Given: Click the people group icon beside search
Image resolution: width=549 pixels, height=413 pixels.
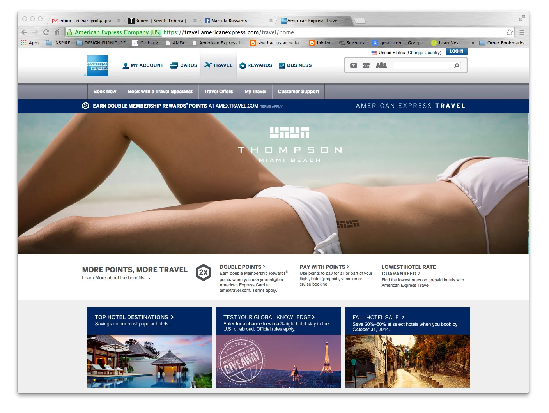Looking at the screenshot, I should 381,65.
